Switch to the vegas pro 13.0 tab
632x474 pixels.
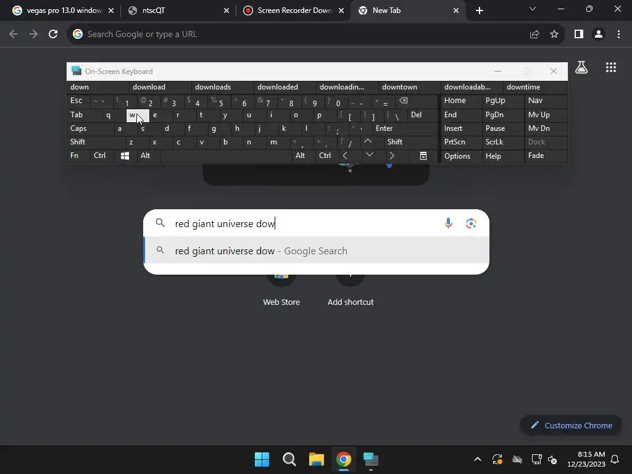(64, 10)
